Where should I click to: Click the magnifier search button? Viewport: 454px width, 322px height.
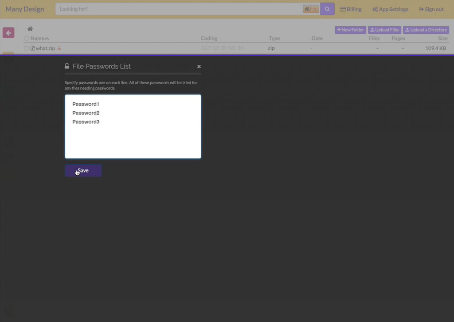[327, 9]
